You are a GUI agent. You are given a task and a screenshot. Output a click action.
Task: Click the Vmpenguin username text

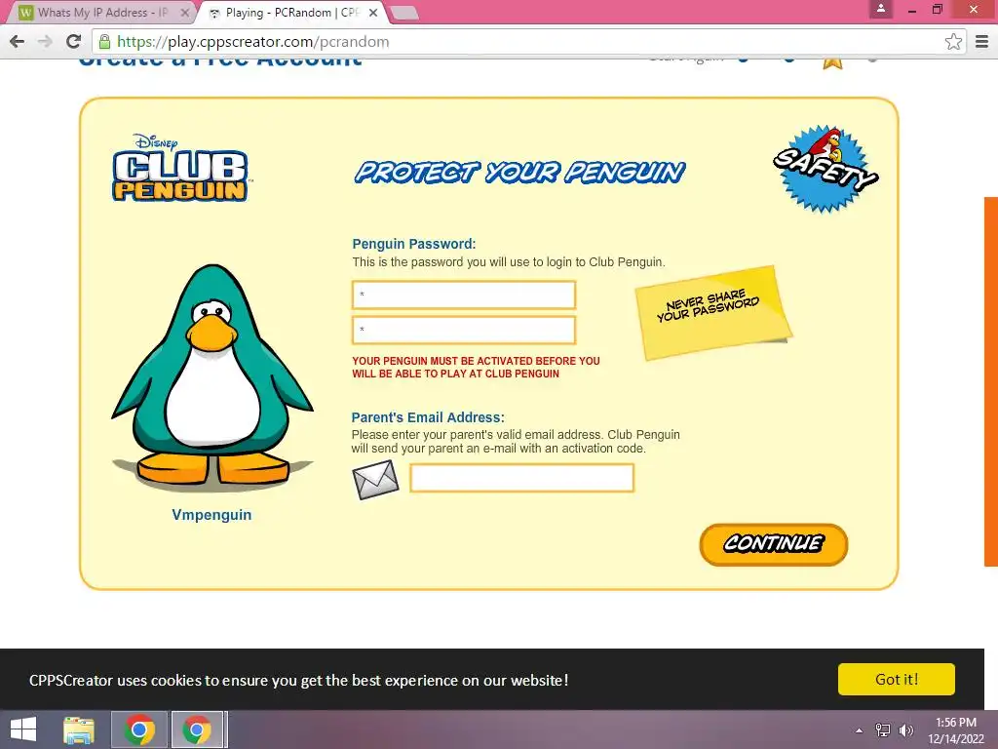[x=211, y=515]
